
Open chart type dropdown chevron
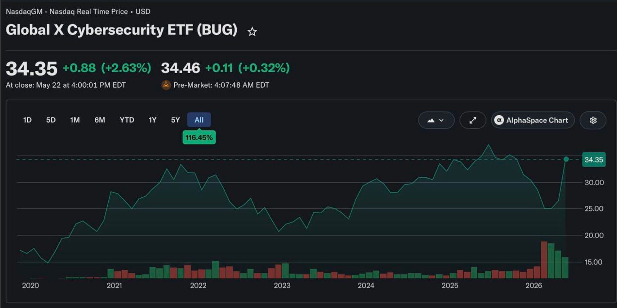(x=441, y=121)
